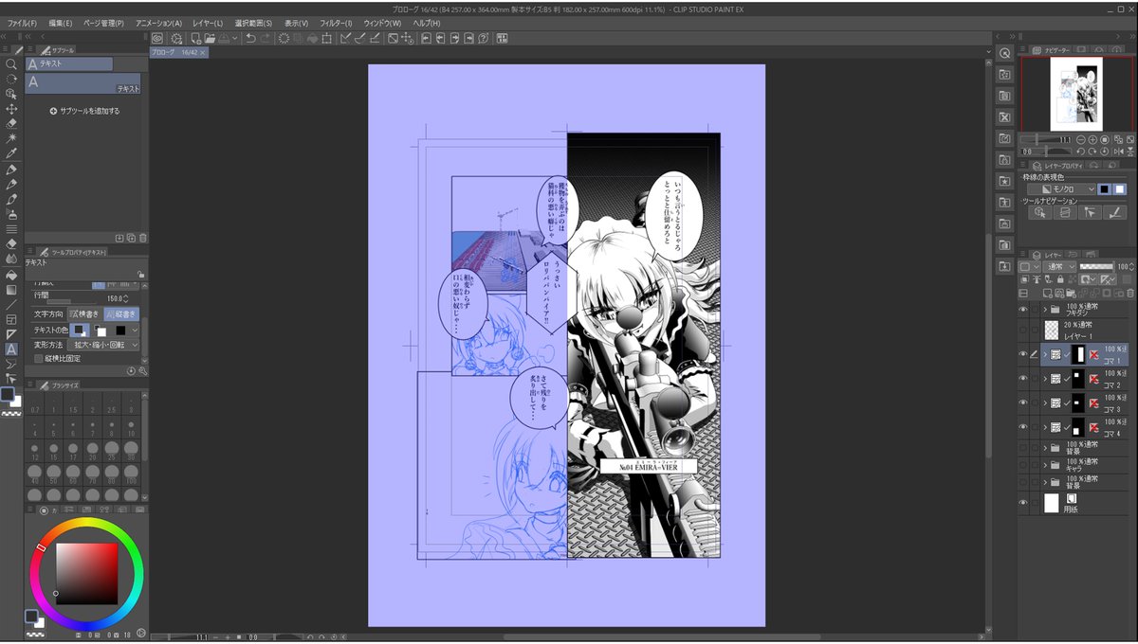Open the モノクロ expression color dropdown
Viewport: 1138px width, 644px height.
[x=1061, y=189]
